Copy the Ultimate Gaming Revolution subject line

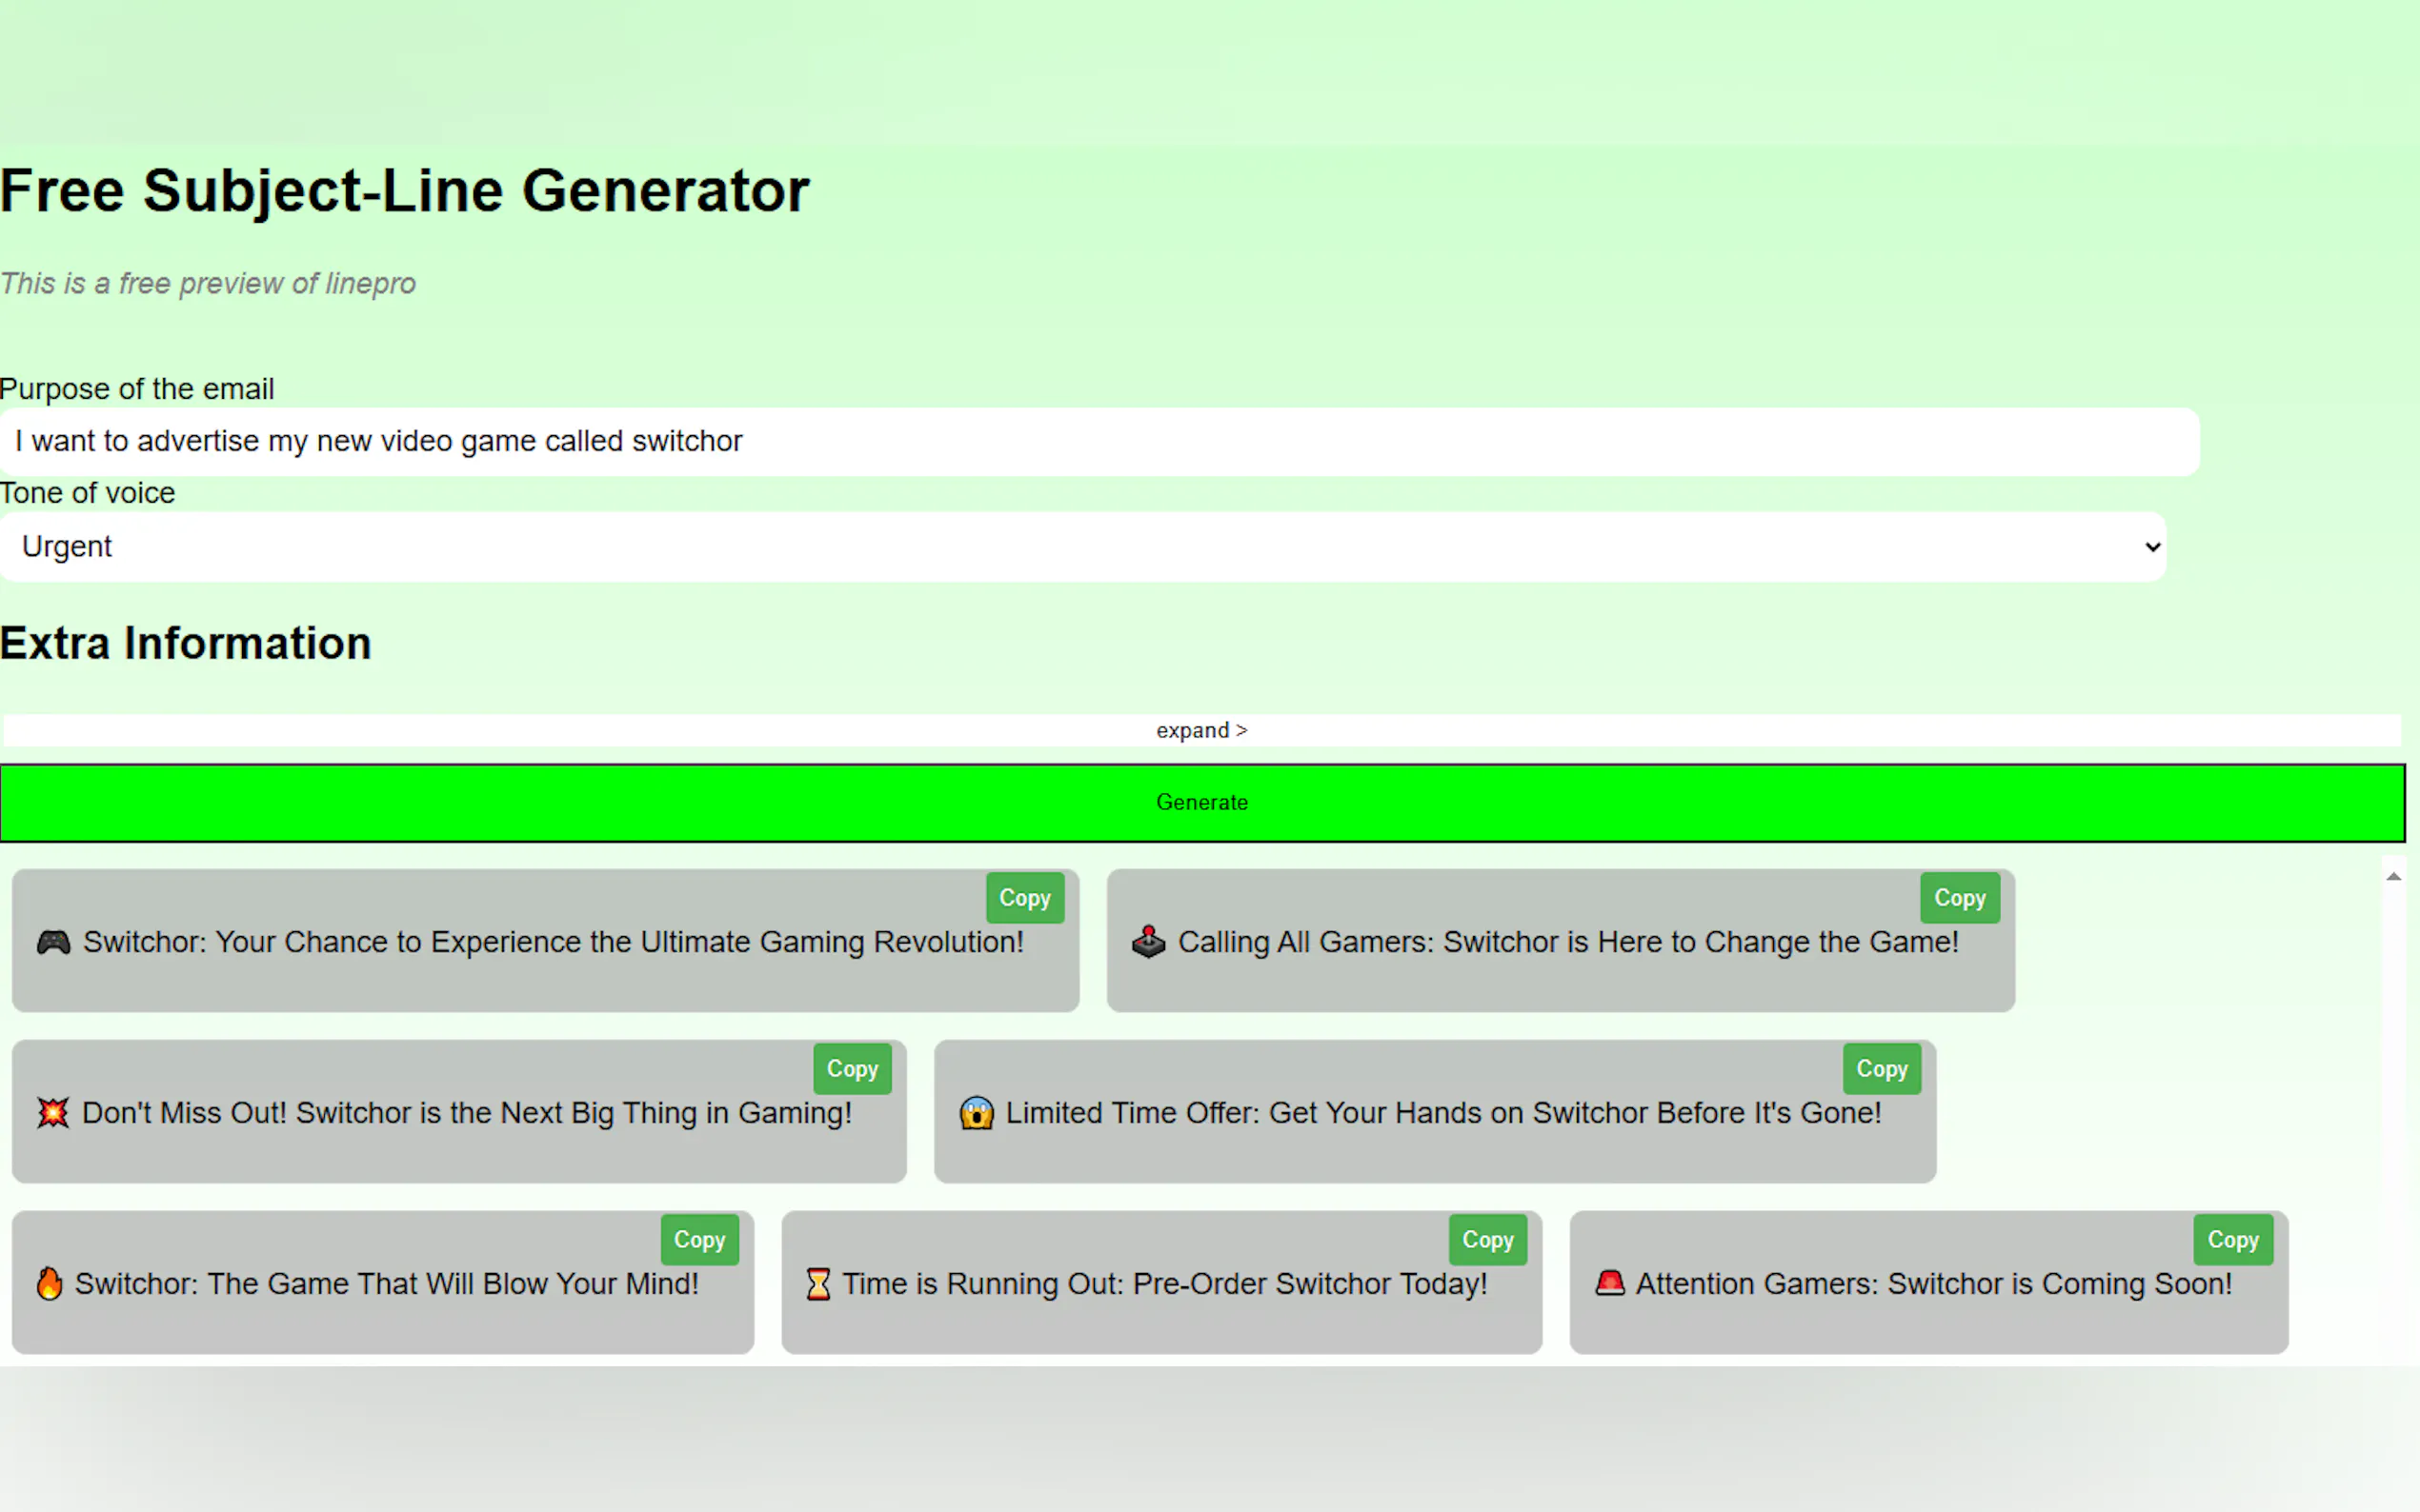coord(1024,898)
